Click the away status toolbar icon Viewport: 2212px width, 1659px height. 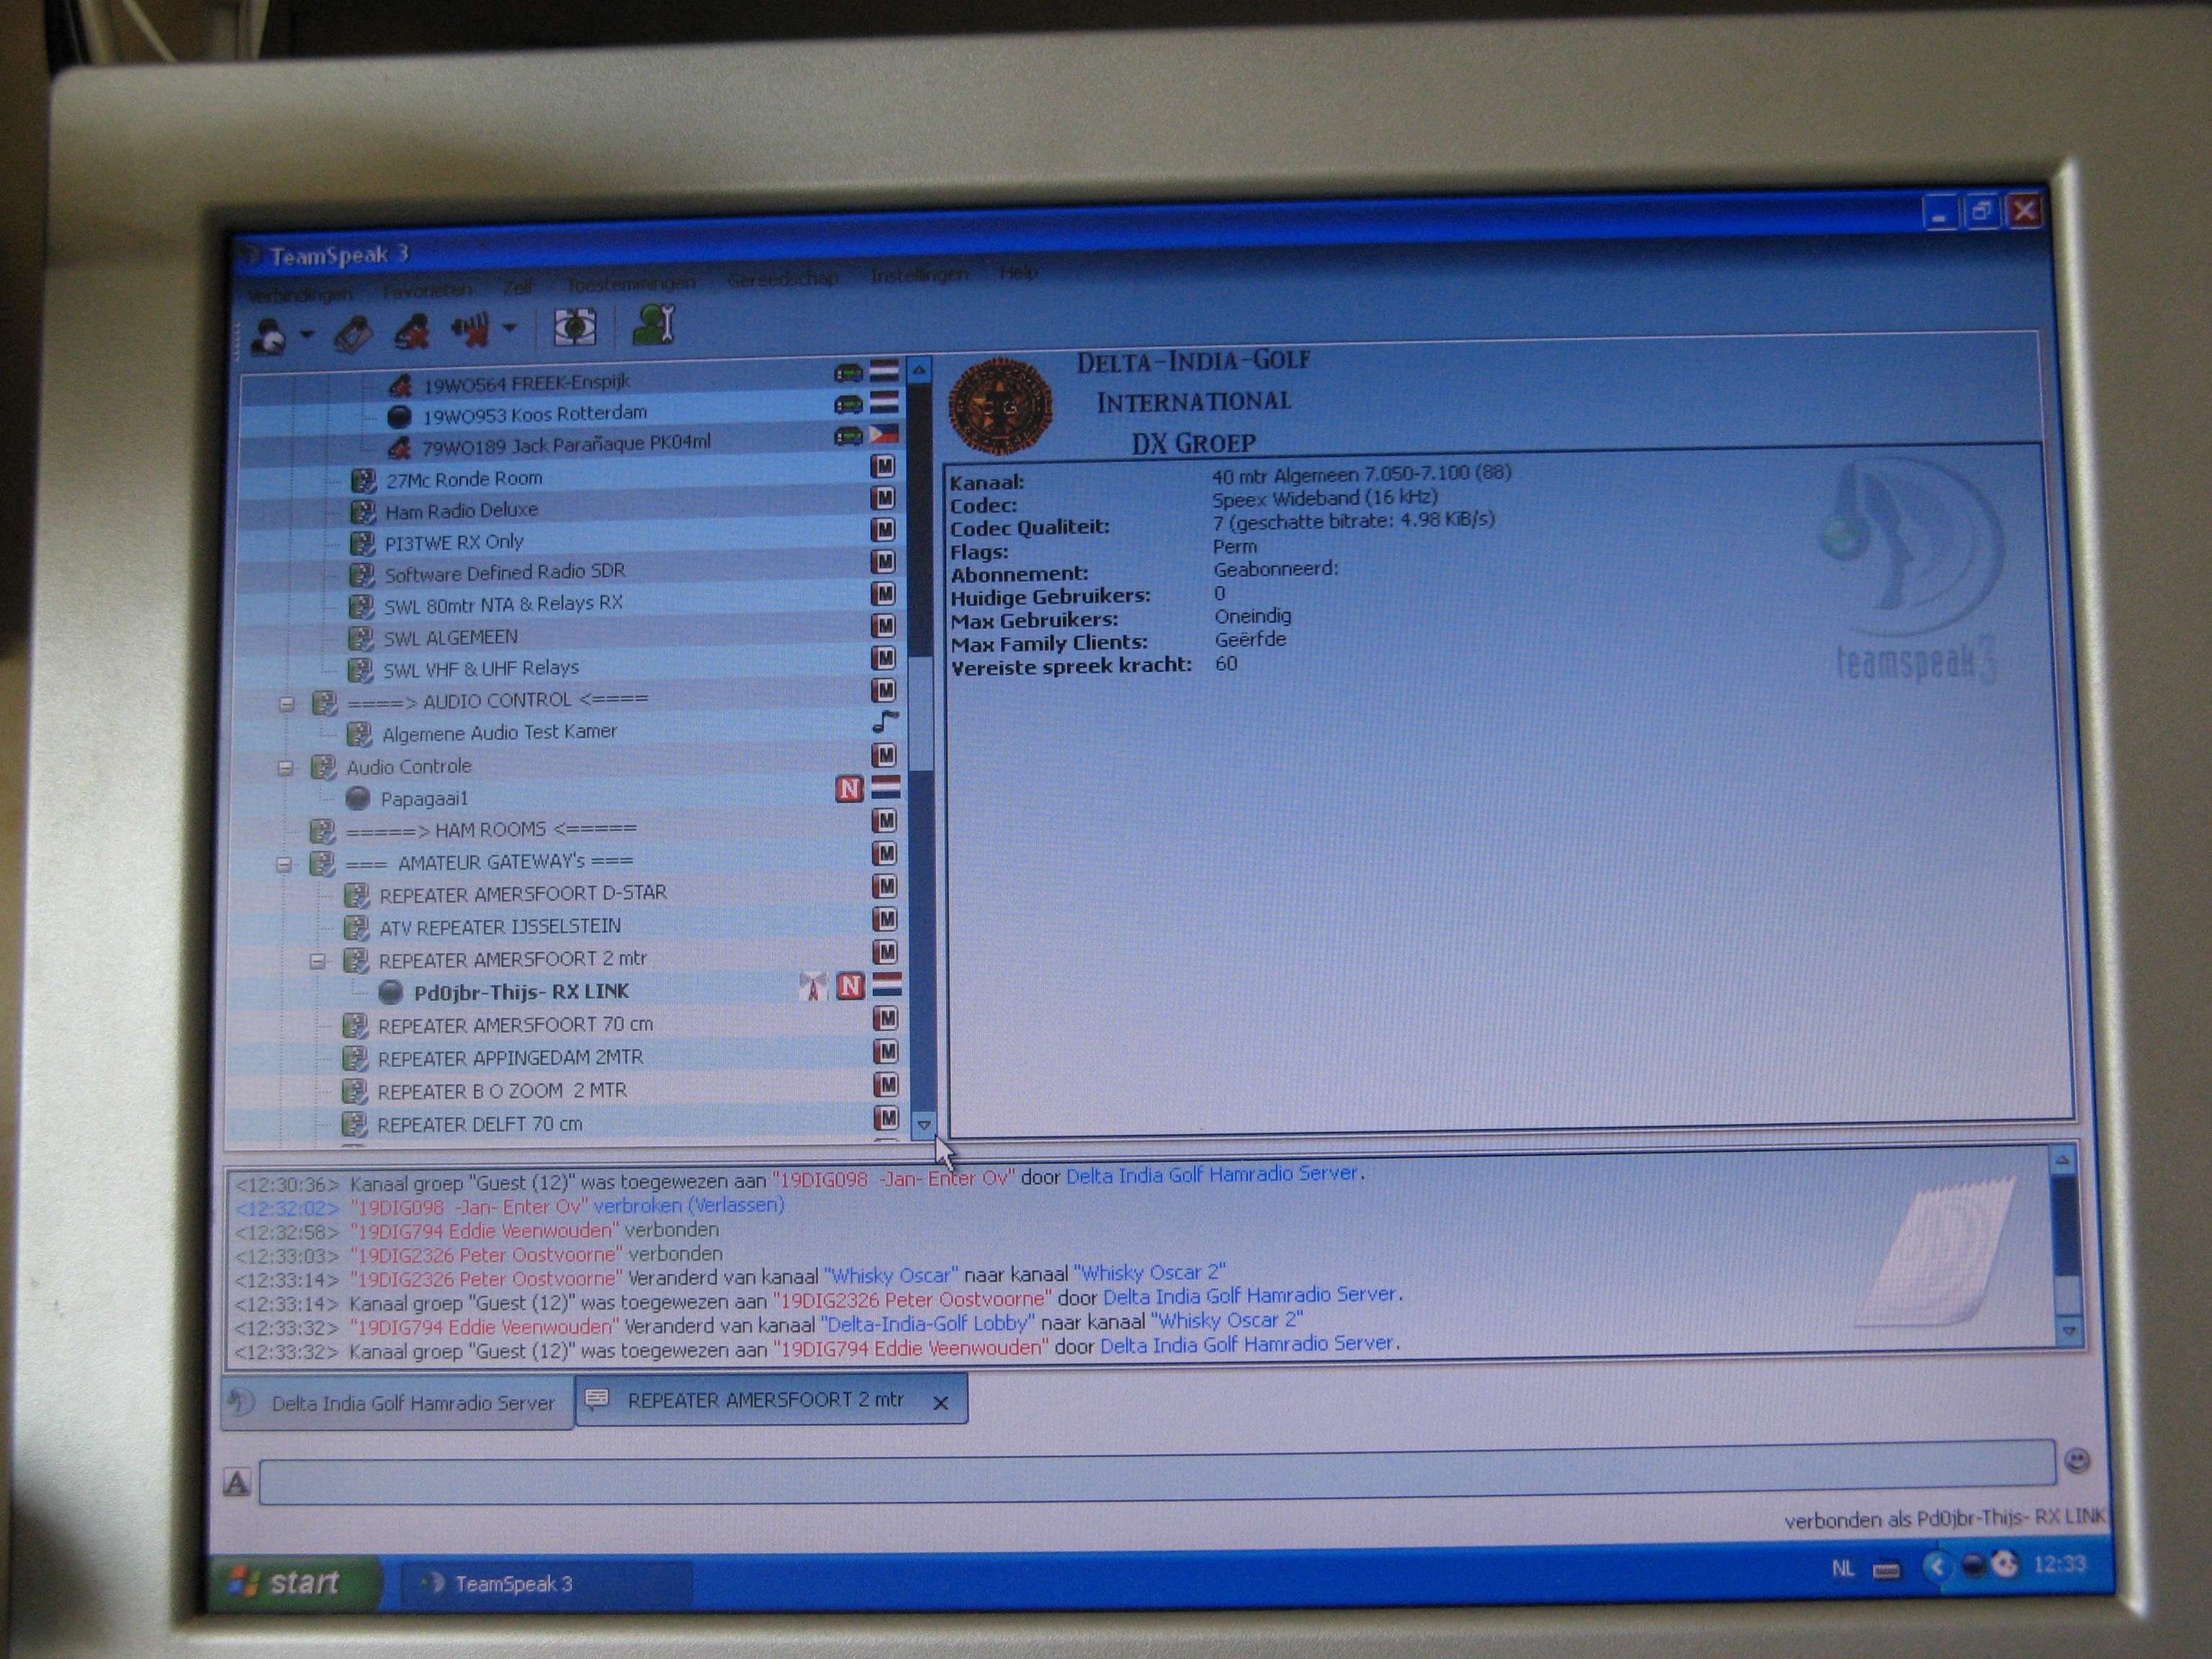coord(270,336)
